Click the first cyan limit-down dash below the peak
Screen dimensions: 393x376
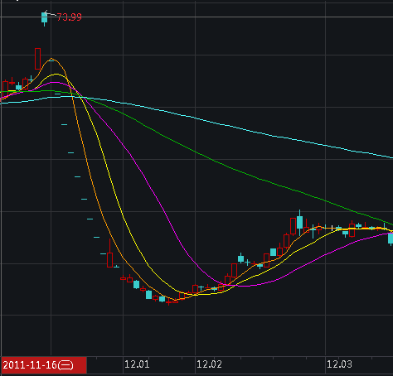(x=57, y=94)
